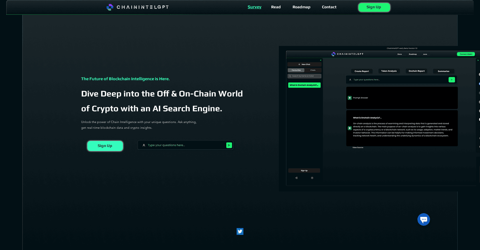Click Token Analysis in the app preview

(389, 71)
